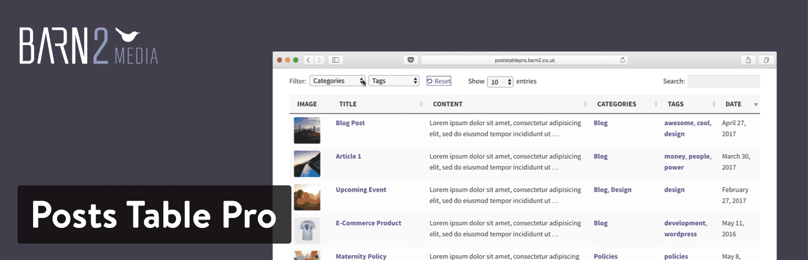Open the Blog Post thumbnail image
This screenshot has width=808, height=260.
[307, 130]
